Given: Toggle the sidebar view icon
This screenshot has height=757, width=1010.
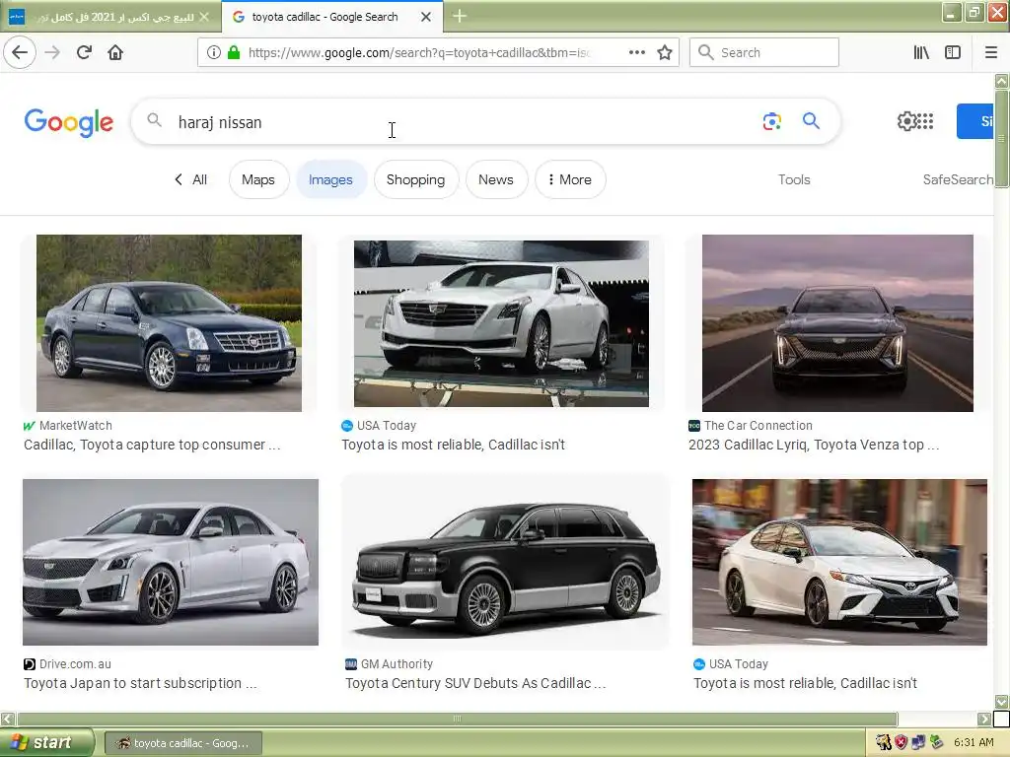Looking at the screenshot, I should pyautogui.click(x=953, y=53).
